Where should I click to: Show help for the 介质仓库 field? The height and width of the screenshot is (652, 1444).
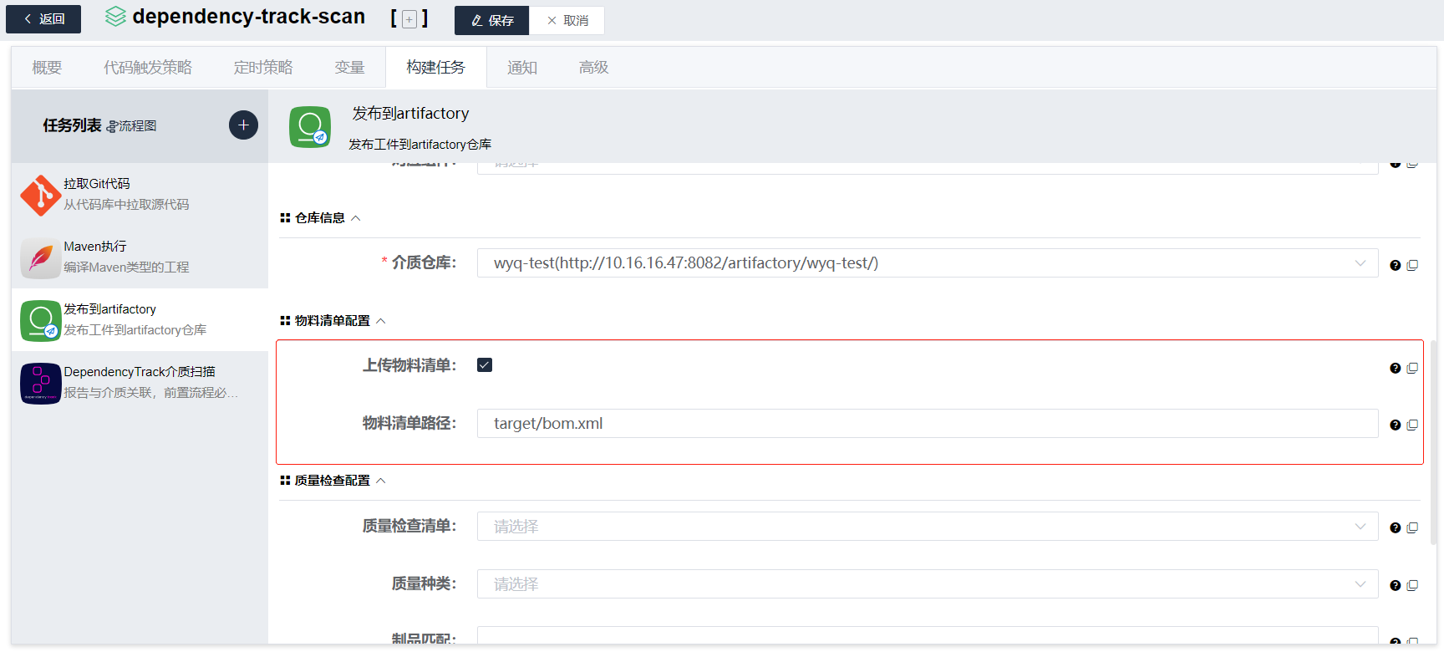[x=1395, y=265]
